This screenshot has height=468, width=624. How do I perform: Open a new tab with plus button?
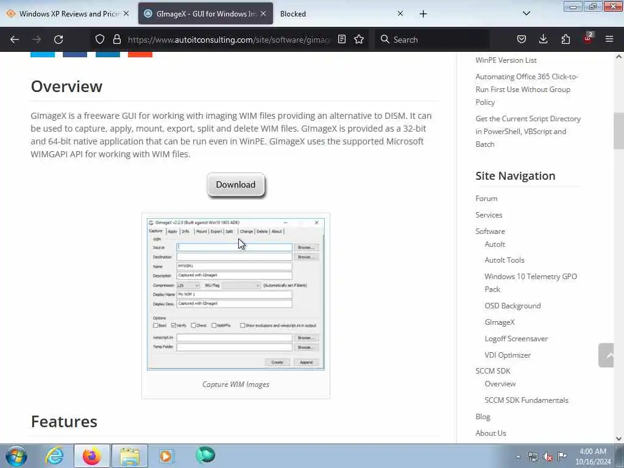click(423, 14)
